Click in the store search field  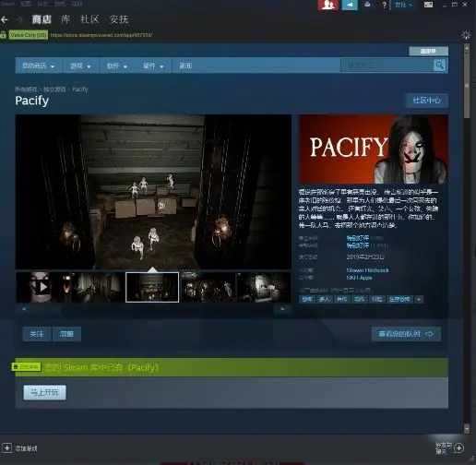click(387, 66)
